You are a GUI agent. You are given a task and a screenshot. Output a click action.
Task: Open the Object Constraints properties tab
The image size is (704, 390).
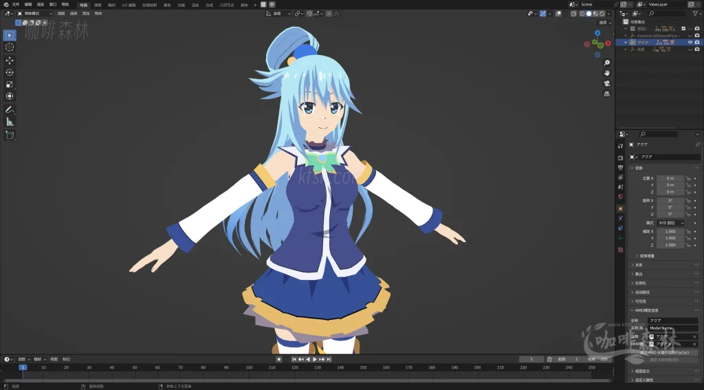(x=621, y=228)
